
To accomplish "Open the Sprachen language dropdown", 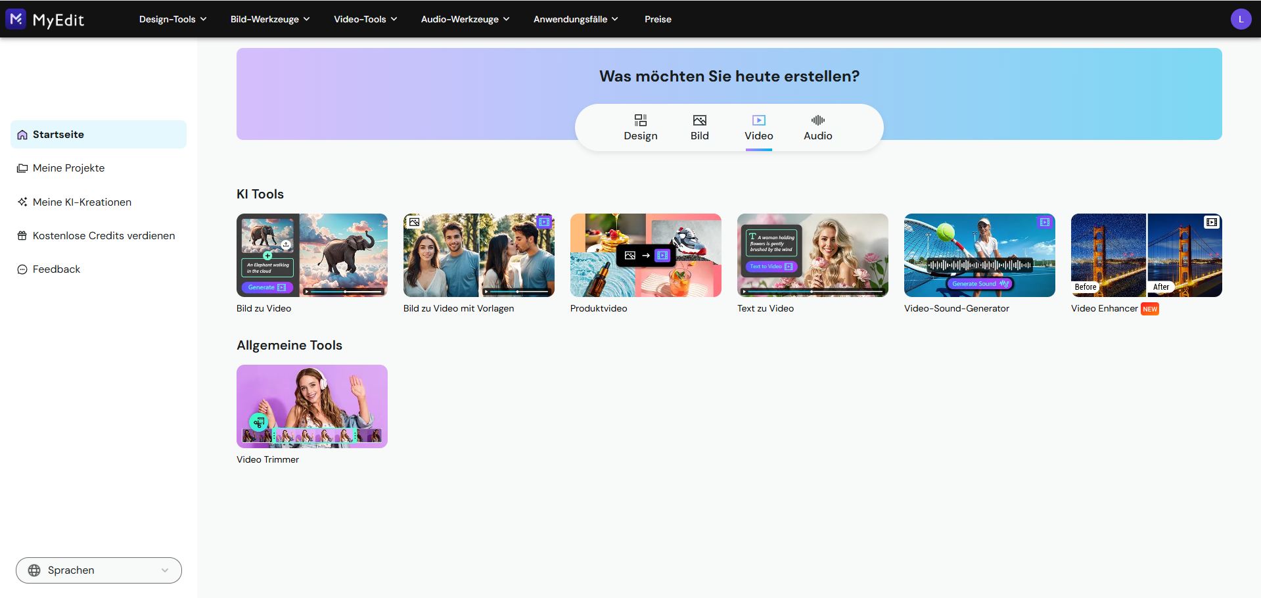I will point(99,570).
